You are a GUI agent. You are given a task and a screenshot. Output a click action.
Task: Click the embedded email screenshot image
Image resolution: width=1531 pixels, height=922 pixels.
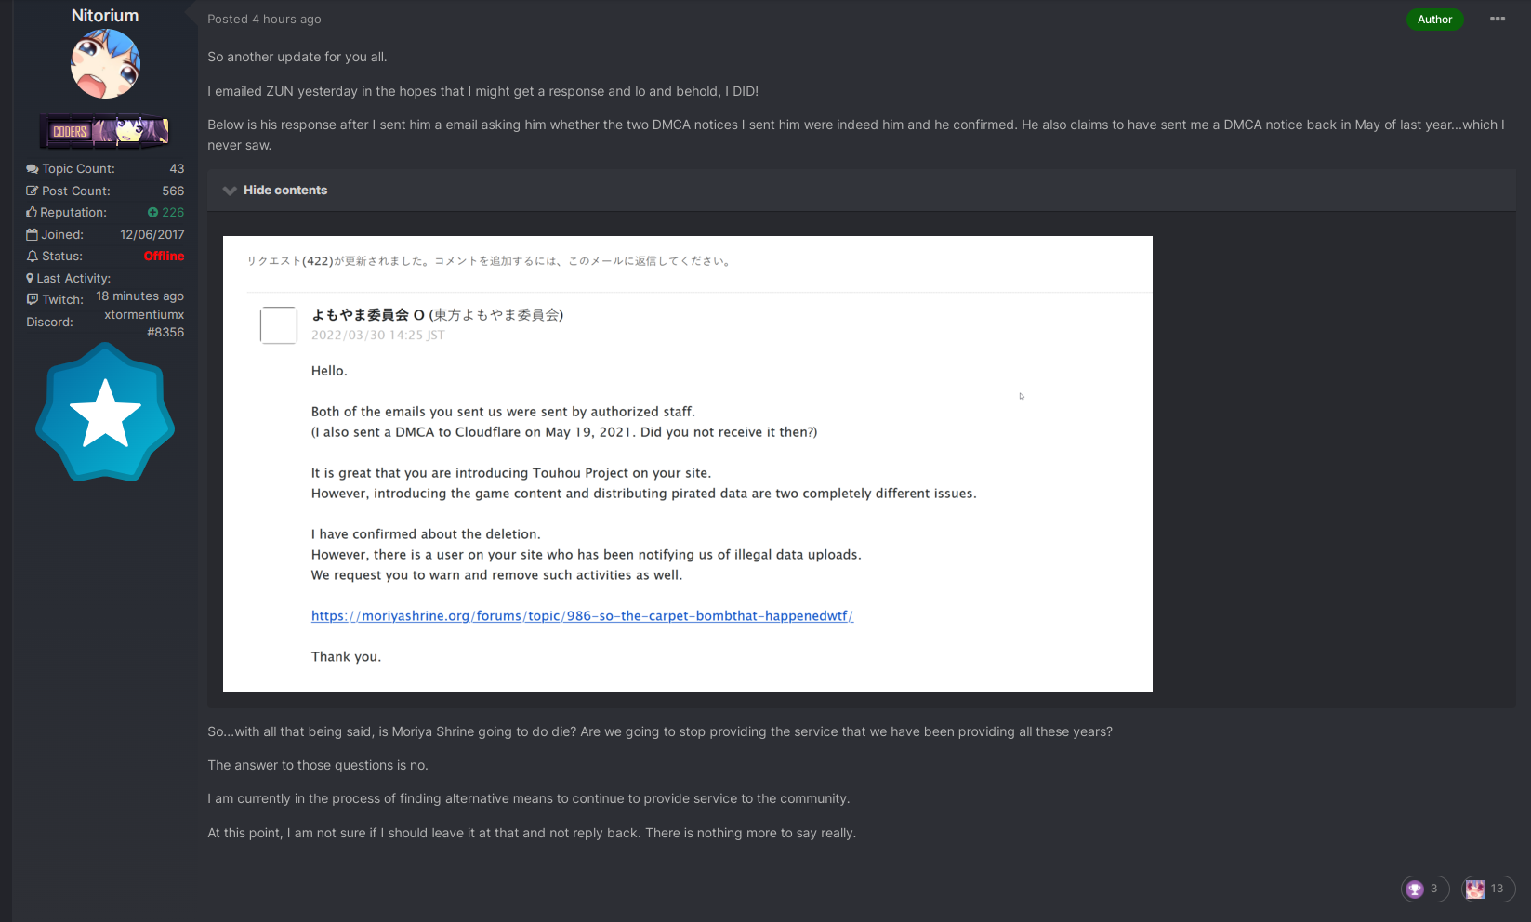688,464
